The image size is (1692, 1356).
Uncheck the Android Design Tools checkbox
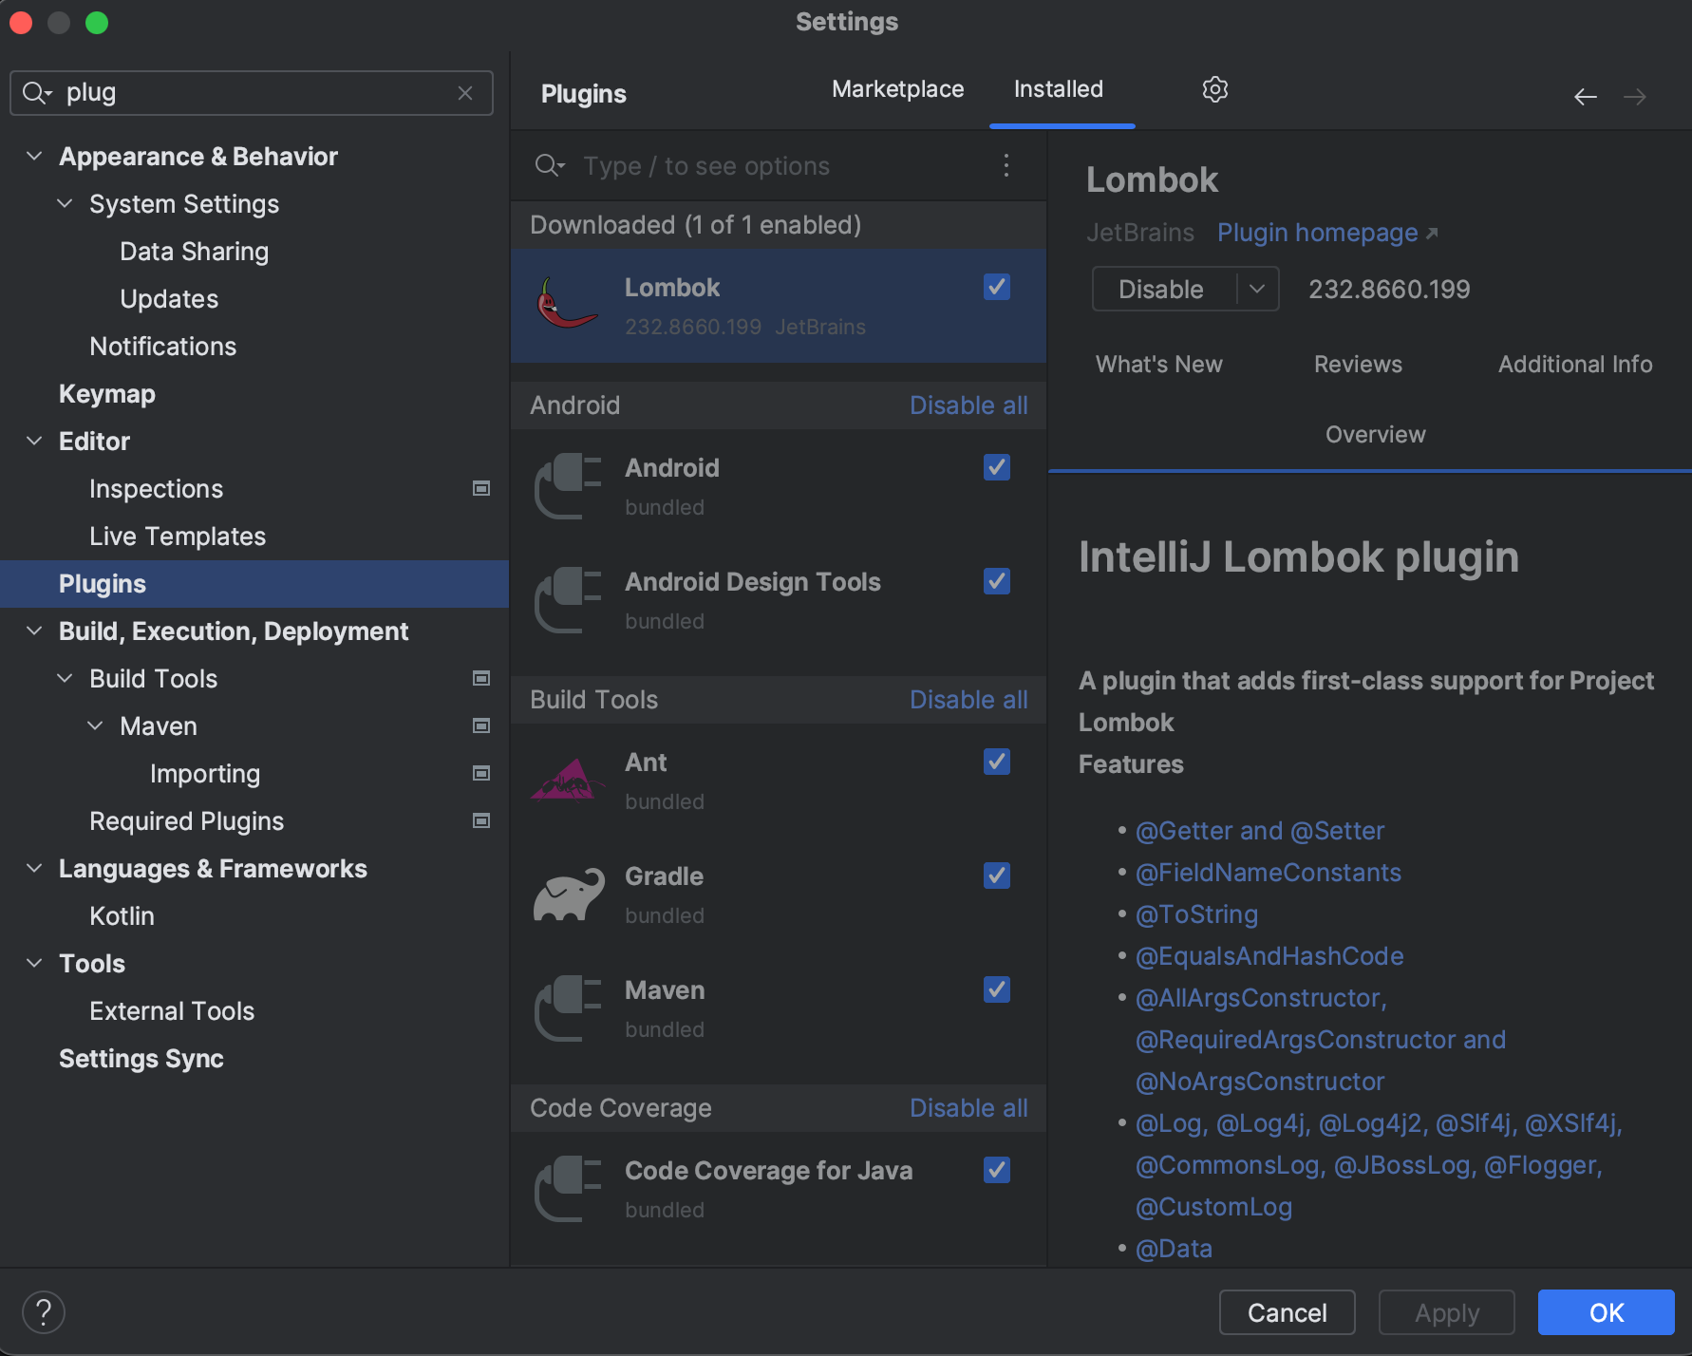[997, 581]
